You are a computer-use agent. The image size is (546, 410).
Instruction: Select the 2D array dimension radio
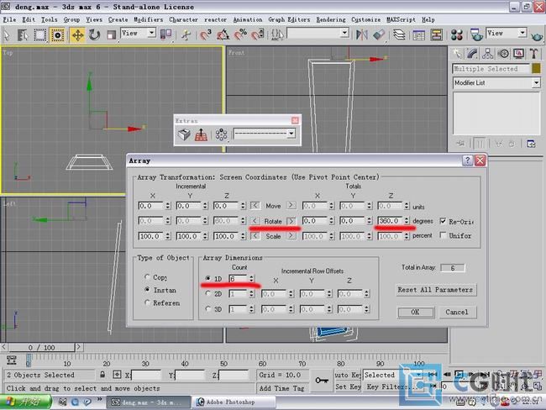pos(207,293)
